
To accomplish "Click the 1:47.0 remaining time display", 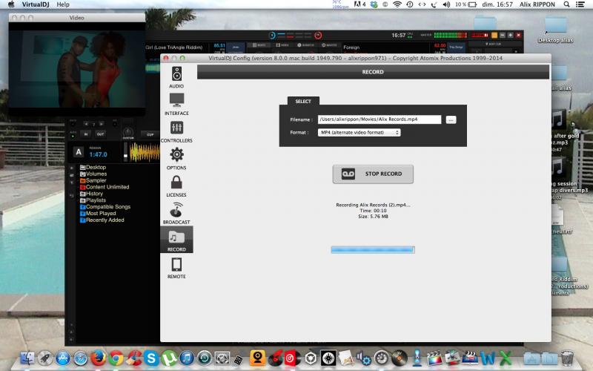I will click(98, 154).
